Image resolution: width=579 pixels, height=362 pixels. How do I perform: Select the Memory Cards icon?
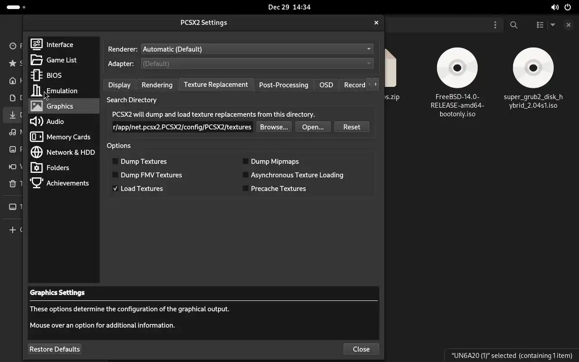pos(37,137)
